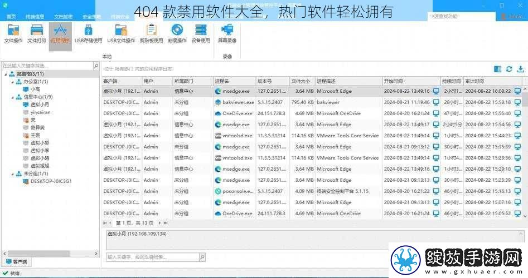
Task: Sort by the 文件大小 column header
Action: pyautogui.click(x=302, y=81)
